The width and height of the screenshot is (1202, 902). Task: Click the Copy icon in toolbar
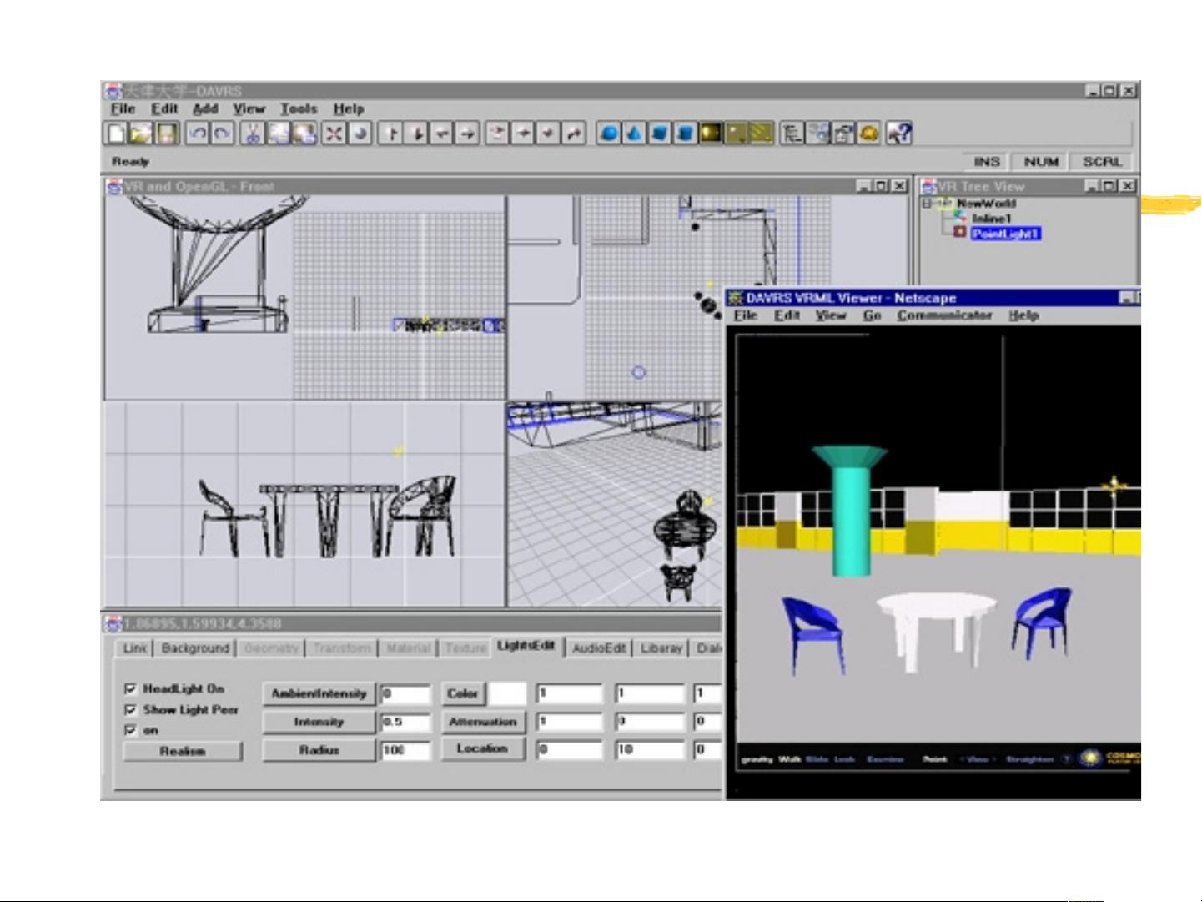(x=278, y=133)
